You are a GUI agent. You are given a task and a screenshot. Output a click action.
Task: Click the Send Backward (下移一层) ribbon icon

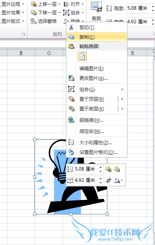[x=34, y=12]
